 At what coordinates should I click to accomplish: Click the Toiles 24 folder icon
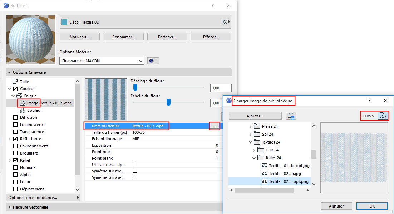[x=261, y=158]
